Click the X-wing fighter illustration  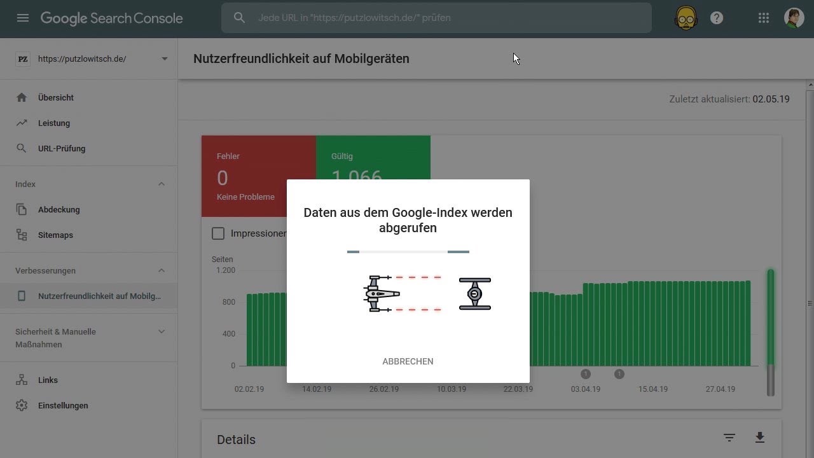pos(382,293)
